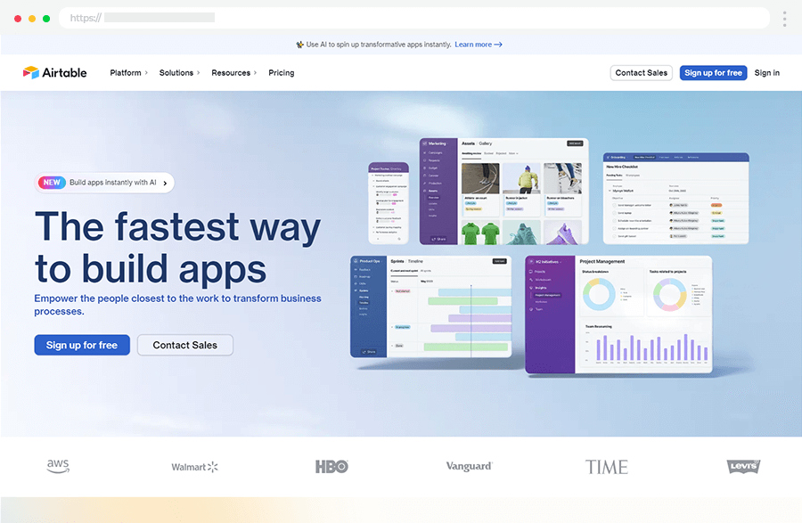
Task: Click the Vanguard logo
Action: pos(469,466)
